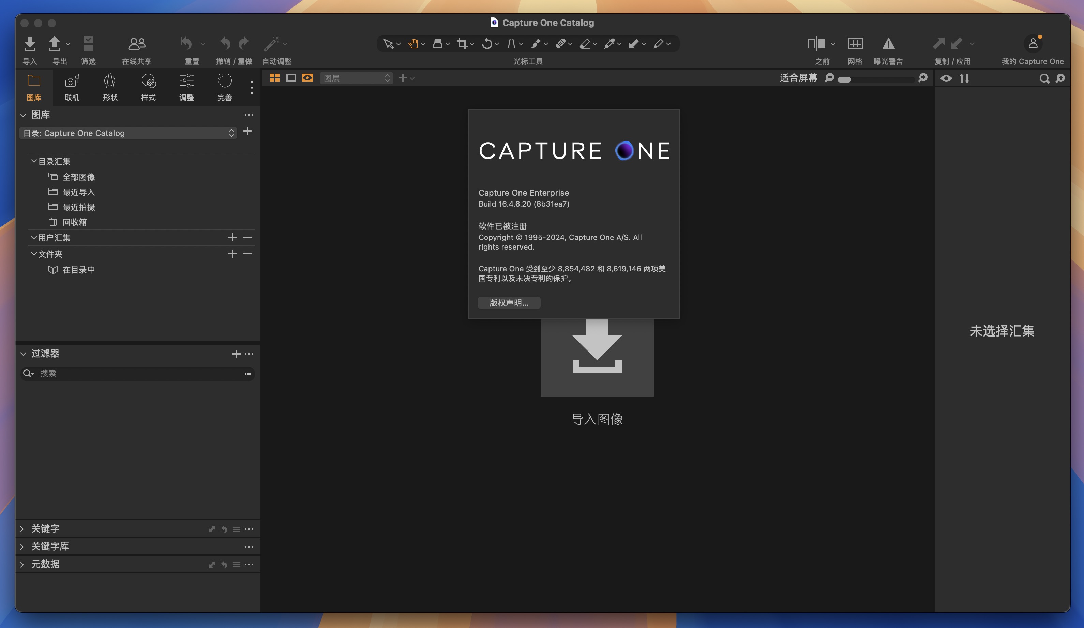
Task: Click the apply adjustments arrow icon
Action: coord(956,43)
